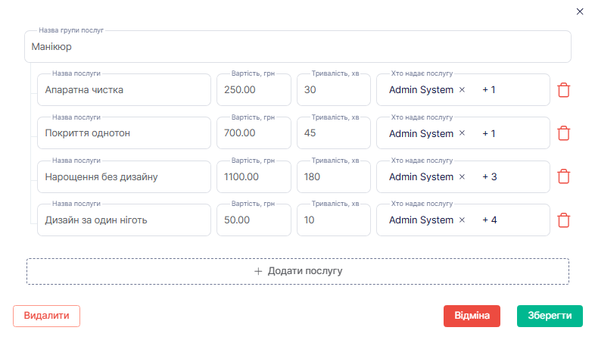The image size is (595, 343).
Task: Click the green Зберегти button
Action: click(550, 316)
